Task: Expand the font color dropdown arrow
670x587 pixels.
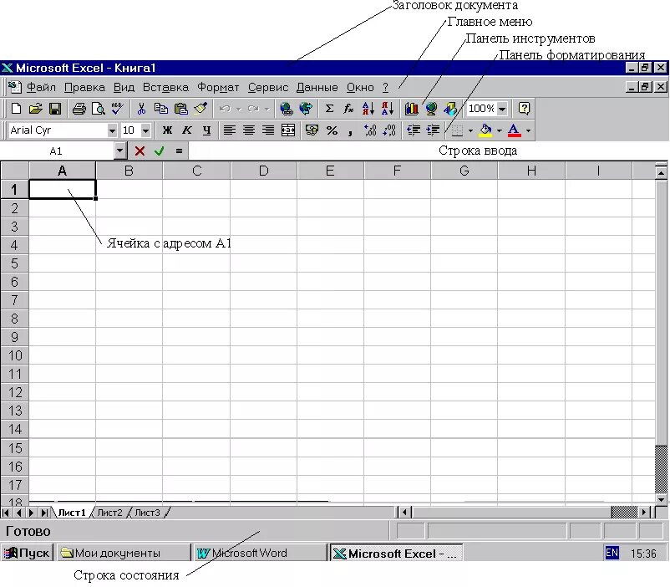Action: pyautogui.click(x=528, y=130)
